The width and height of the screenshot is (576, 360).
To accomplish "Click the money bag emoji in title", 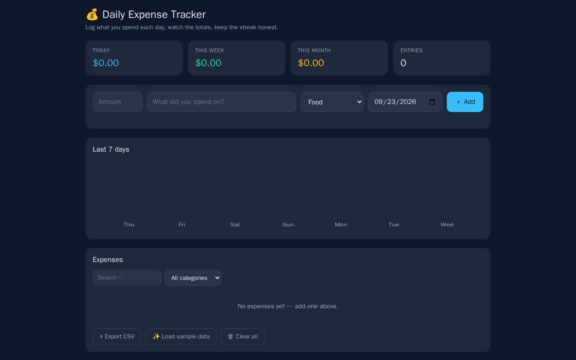I will click(x=92, y=14).
